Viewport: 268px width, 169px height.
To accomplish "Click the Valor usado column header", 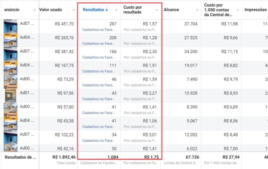I will click(x=51, y=10).
